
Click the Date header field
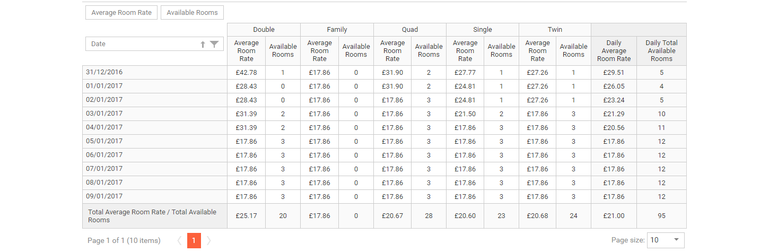154,44
